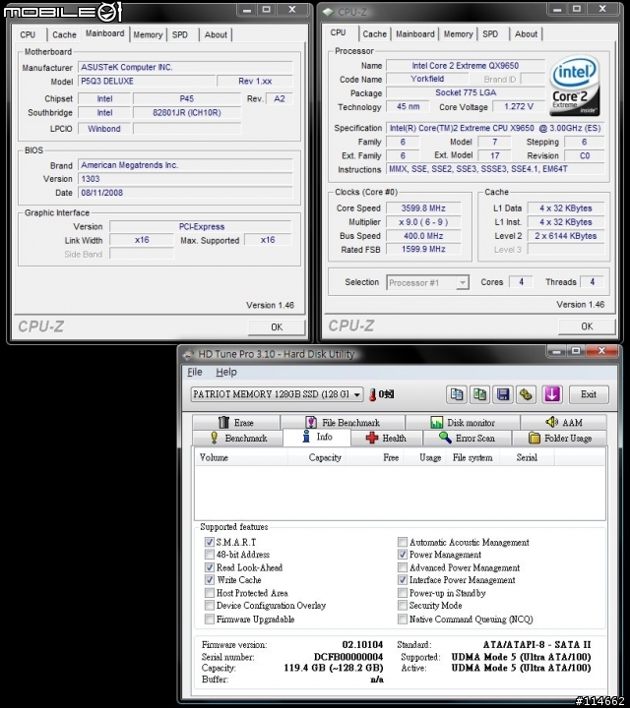Open the Memory tab in right CPU-Z window
Screen dimensions: 630x709
pos(458,33)
